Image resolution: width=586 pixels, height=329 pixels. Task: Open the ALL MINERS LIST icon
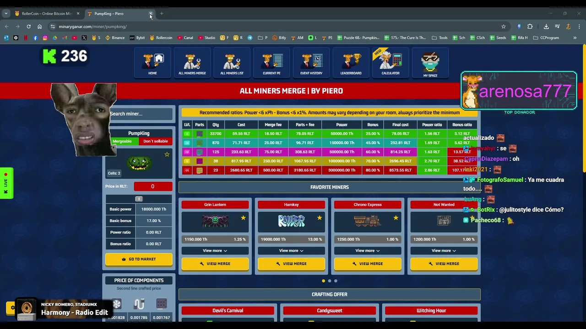pyautogui.click(x=232, y=64)
